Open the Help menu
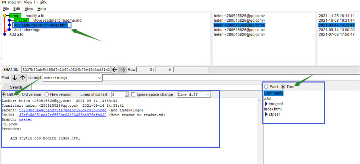 [x=42, y=9]
